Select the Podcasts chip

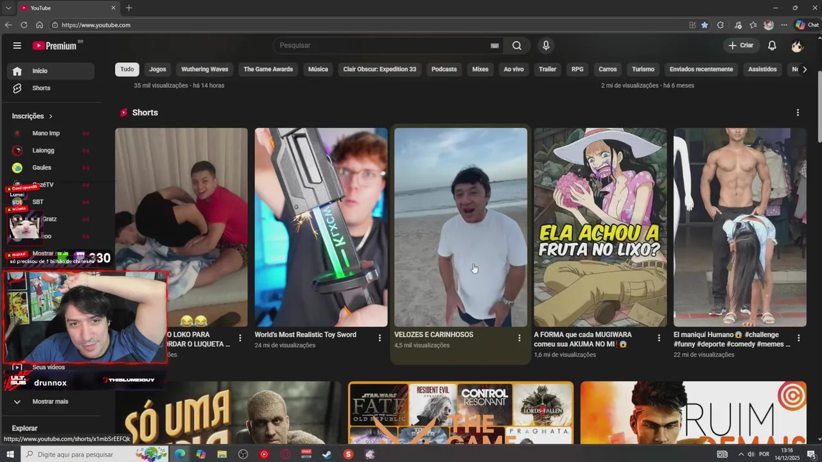(444, 69)
